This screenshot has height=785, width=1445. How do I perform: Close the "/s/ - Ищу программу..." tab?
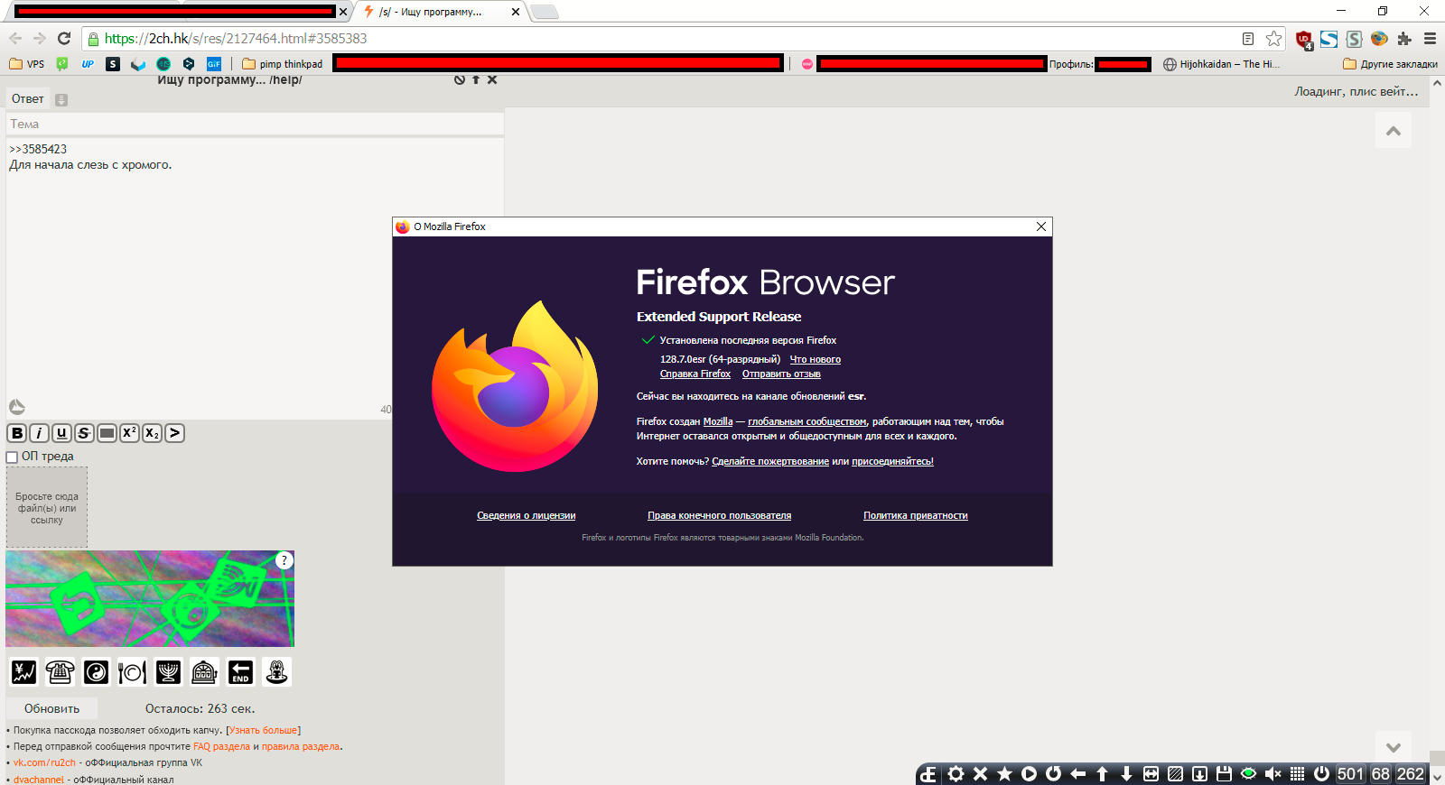[x=516, y=12]
